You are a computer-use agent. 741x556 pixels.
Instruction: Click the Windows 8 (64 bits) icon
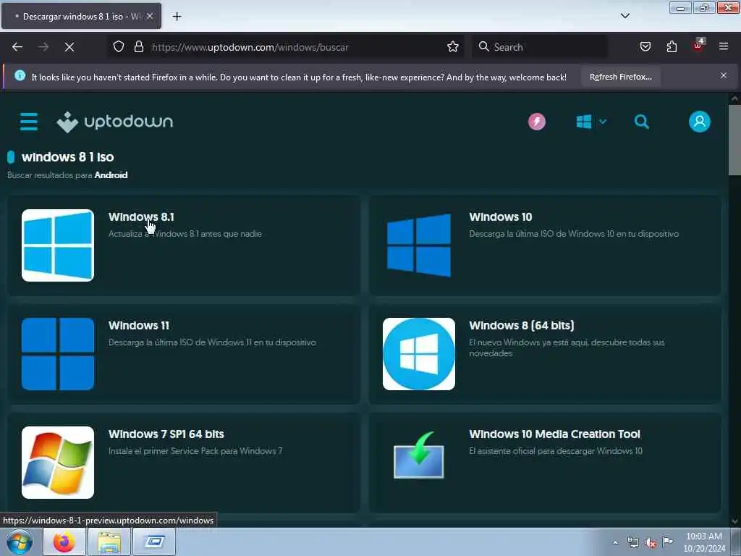coord(419,354)
